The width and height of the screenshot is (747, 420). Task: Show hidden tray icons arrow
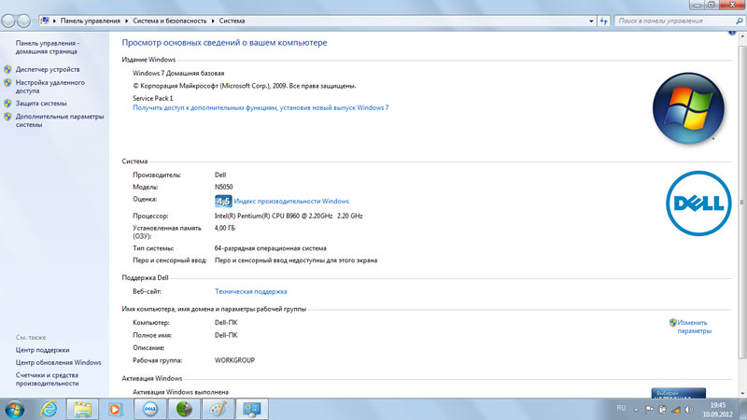[636, 410]
